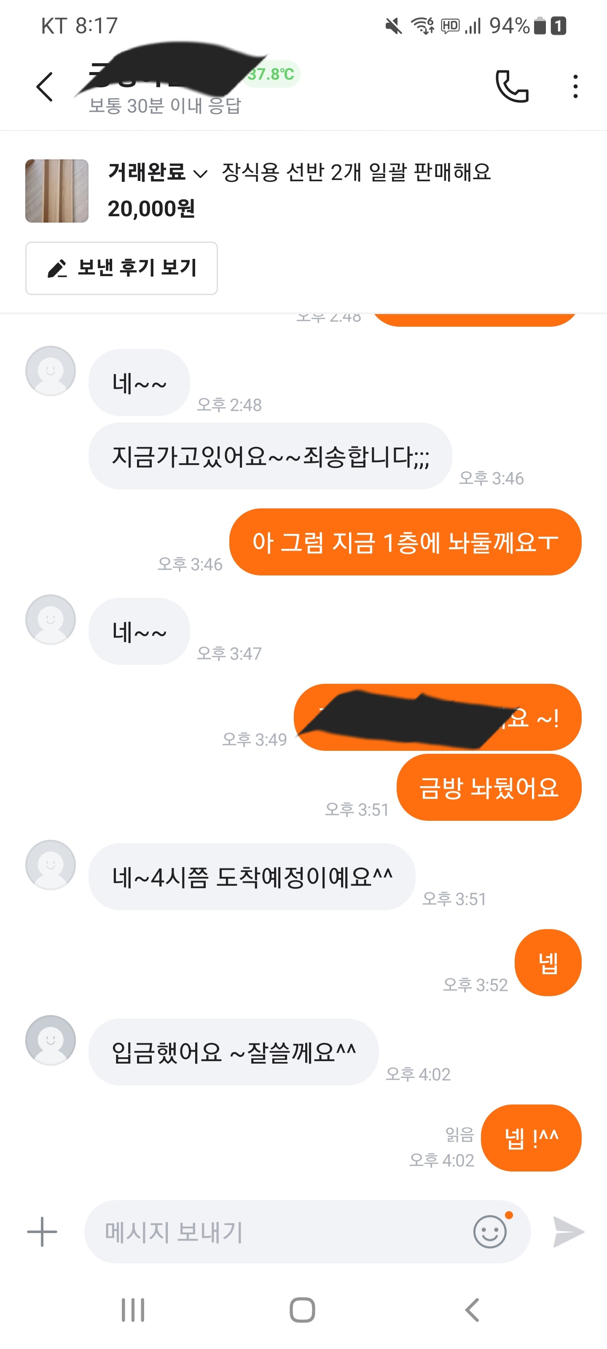
Task: Start a voice call with phone icon
Action: coord(512,86)
